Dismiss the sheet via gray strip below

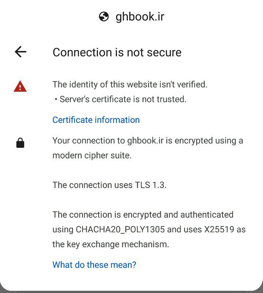[131, 292]
